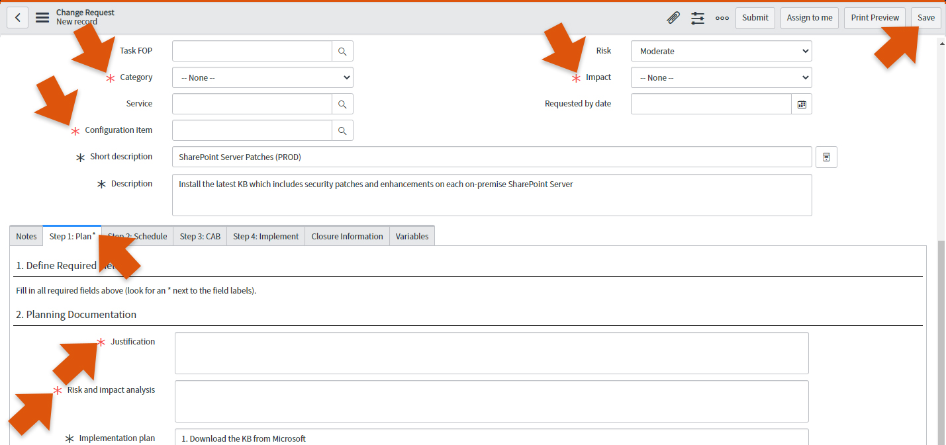Switch to the Step 3: CAB tab
946x445 pixels.
click(x=200, y=236)
